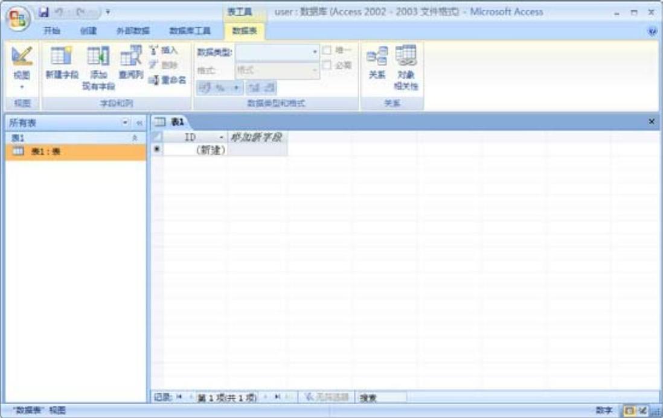Click the (新建) cell in ID column
Viewport: 663px width, 418px height.
click(195, 150)
